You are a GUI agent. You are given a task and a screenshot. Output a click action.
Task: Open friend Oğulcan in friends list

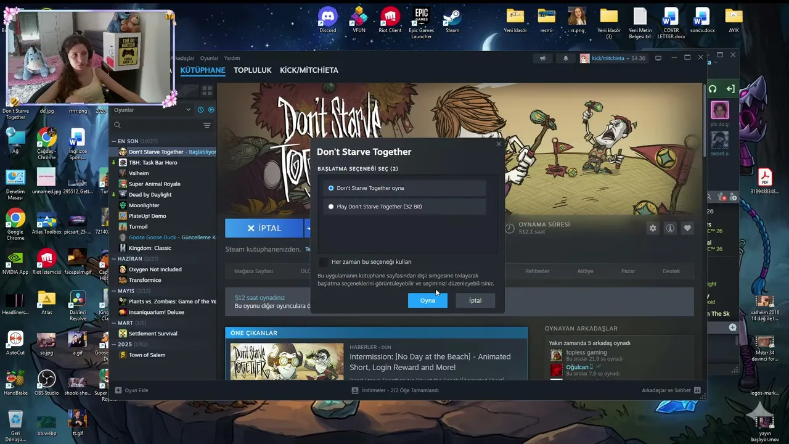pos(578,367)
